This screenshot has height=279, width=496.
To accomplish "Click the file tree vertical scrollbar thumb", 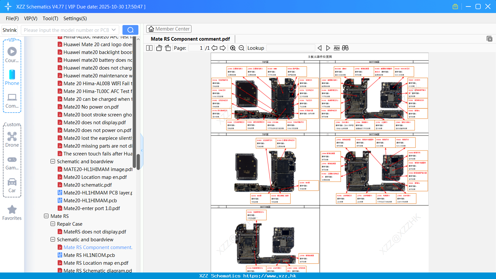I will pos(138,162).
